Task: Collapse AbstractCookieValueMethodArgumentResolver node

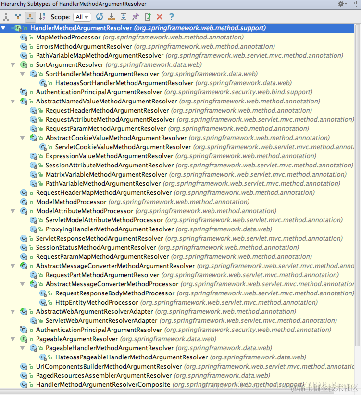Action: (23, 138)
